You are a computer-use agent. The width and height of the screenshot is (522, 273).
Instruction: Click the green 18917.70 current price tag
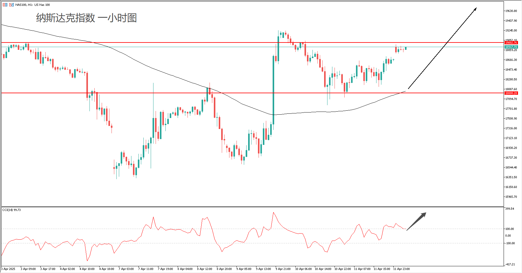(511, 47)
